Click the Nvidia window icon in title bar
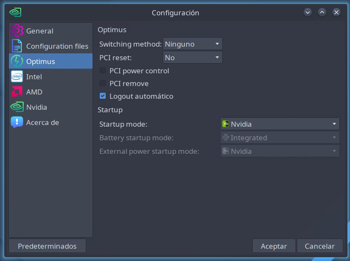The width and height of the screenshot is (350, 261). tap(15, 12)
